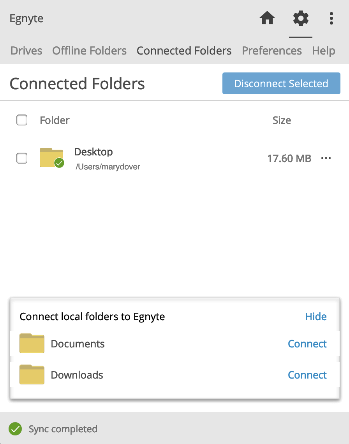Screen dimensions: 349x444
Task: Click the Desktop folder name
Action: pyautogui.click(x=93, y=152)
